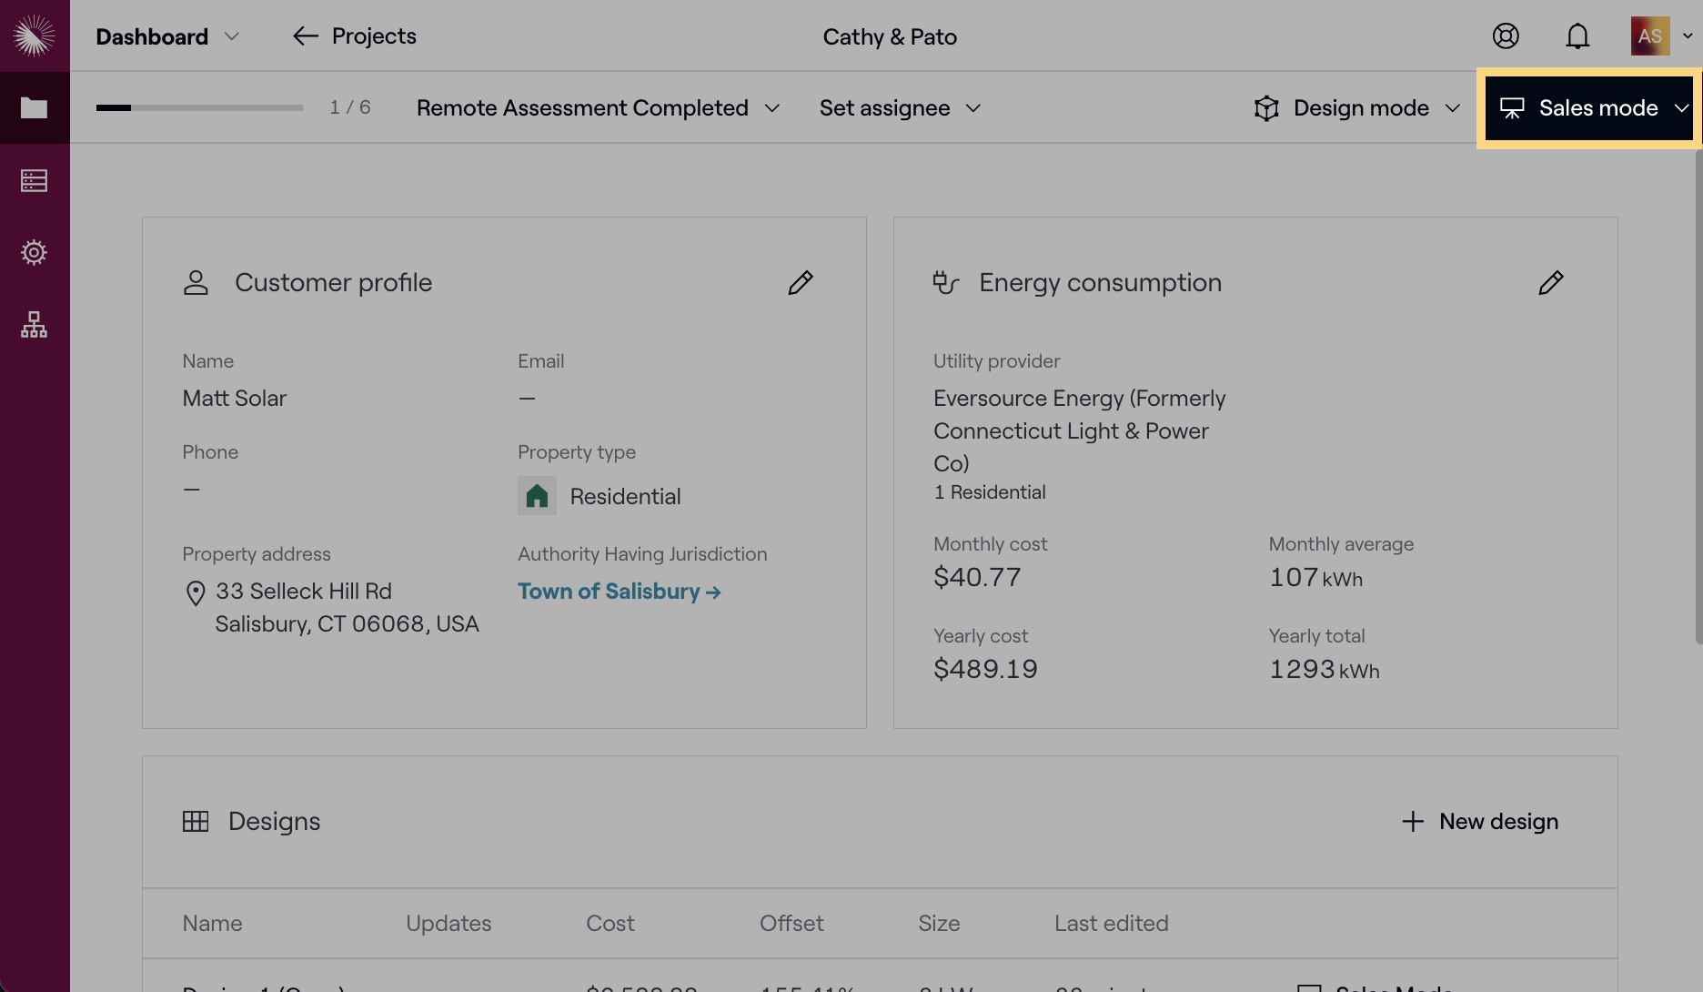Open the settings gear in sidebar
The image size is (1703, 992).
[x=35, y=252]
